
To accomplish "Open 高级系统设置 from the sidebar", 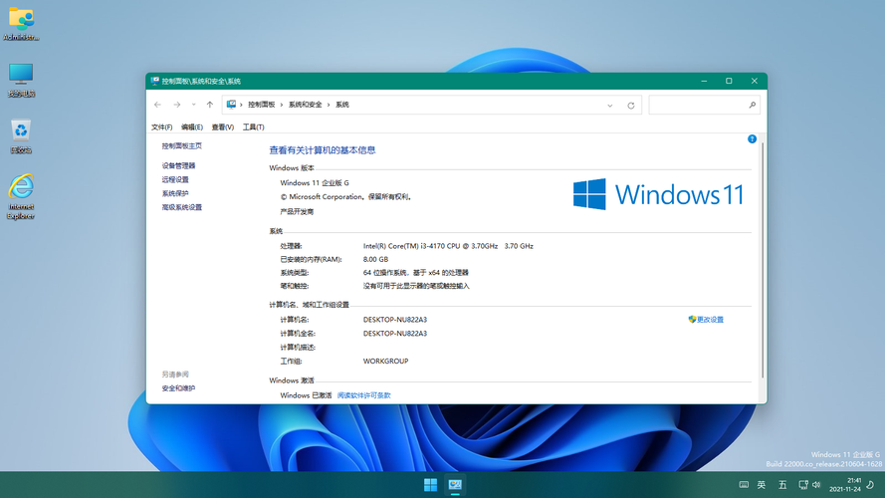I will (182, 207).
